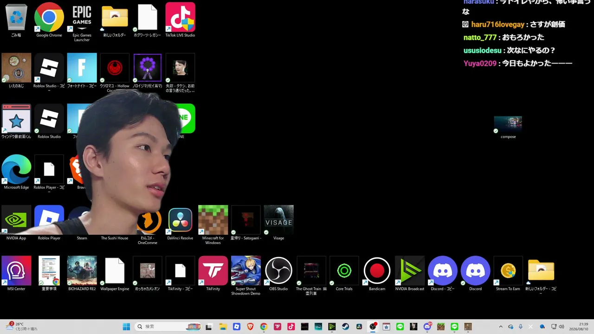Select the BIOHAZARD RE2 game icon
The width and height of the screenshot is (594, 334).
[x=82, y=274]
